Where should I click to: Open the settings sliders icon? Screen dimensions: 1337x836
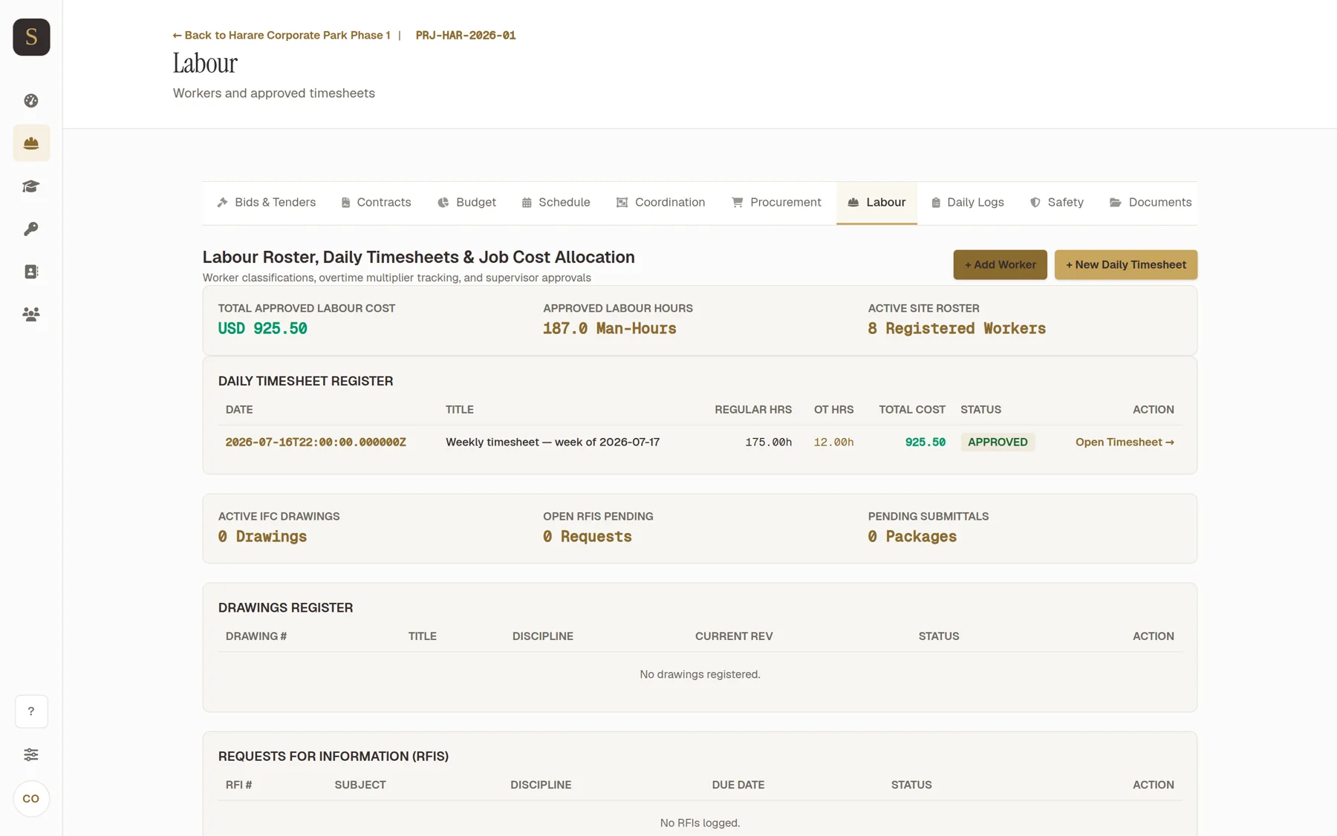pyautogui.click(x=31, y=754)
